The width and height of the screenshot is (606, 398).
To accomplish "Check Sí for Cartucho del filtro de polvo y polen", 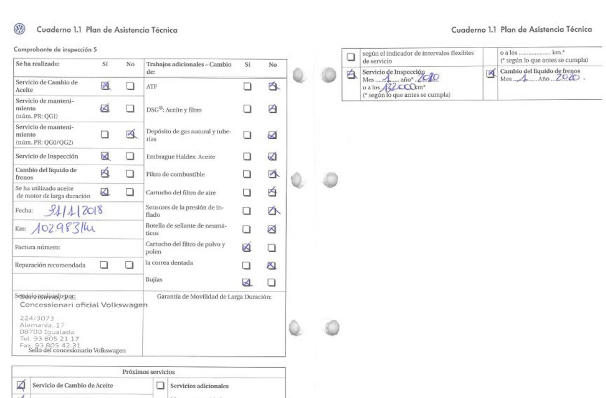I will click(x=247, y=248).
